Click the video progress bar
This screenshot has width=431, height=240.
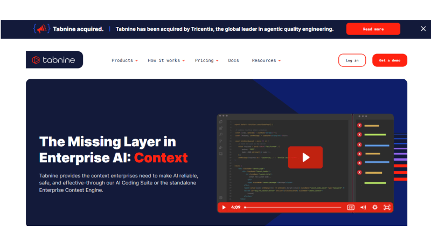(x=293, y=207)
